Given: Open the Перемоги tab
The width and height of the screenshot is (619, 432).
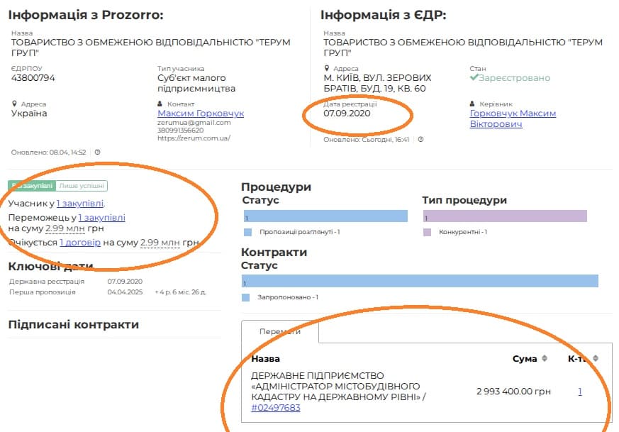Looking at the screenshot, I should coord(280,331).
